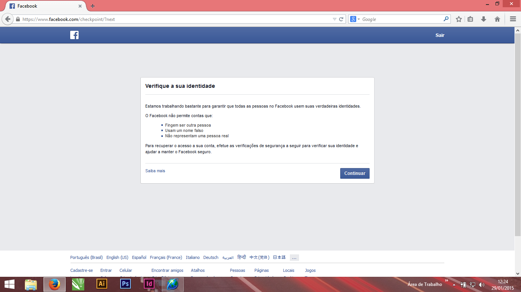Click the network icon in the system tray
Image resolution: width=521 pixels, height=292 pixels.
tap(473, 284)
